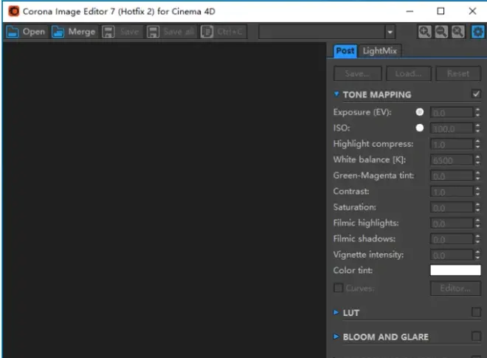Click the Save all disk icon
This screenshot has width=487, height=358.
click(x=153, y=32)
